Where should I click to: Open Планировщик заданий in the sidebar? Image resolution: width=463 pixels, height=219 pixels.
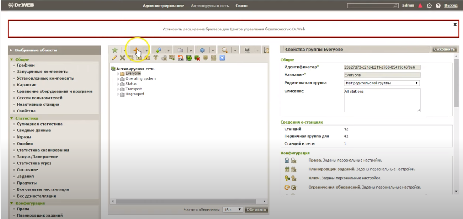(x=40, y=215)
